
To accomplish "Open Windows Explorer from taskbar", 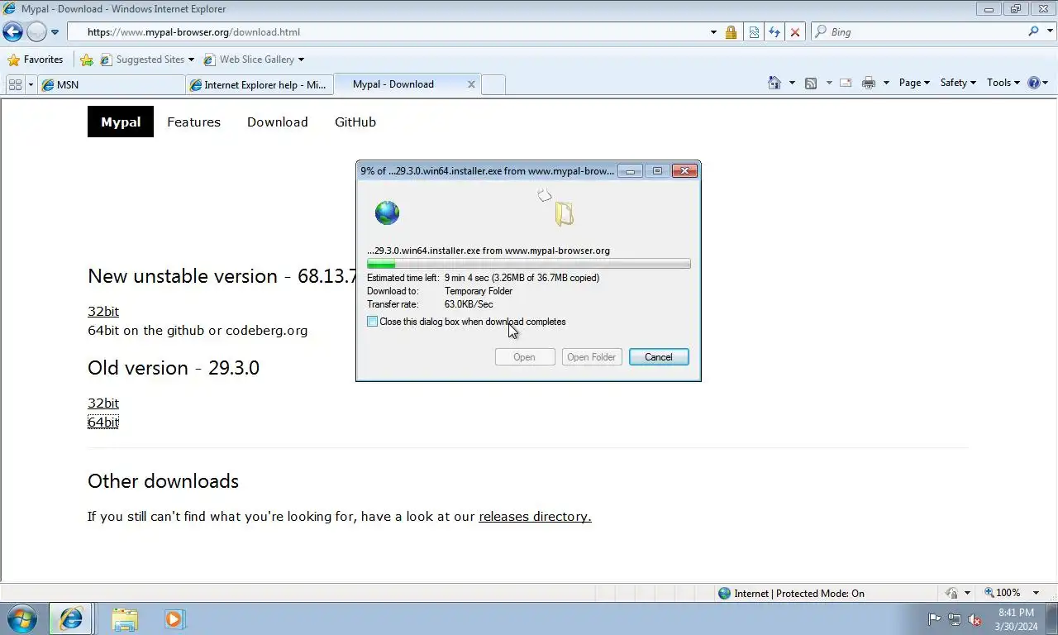I will (125, 618).
